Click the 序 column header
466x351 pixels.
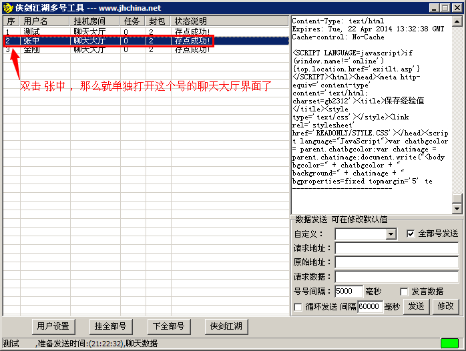(x=11, y=21)
